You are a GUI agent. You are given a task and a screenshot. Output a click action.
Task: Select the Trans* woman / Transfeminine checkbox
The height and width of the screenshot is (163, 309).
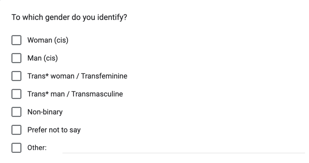point(16,76)
